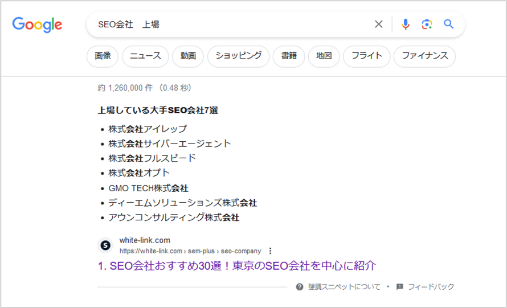Open Google Lens image search icon
507x308 pixels.
click(x=427, y=24)
